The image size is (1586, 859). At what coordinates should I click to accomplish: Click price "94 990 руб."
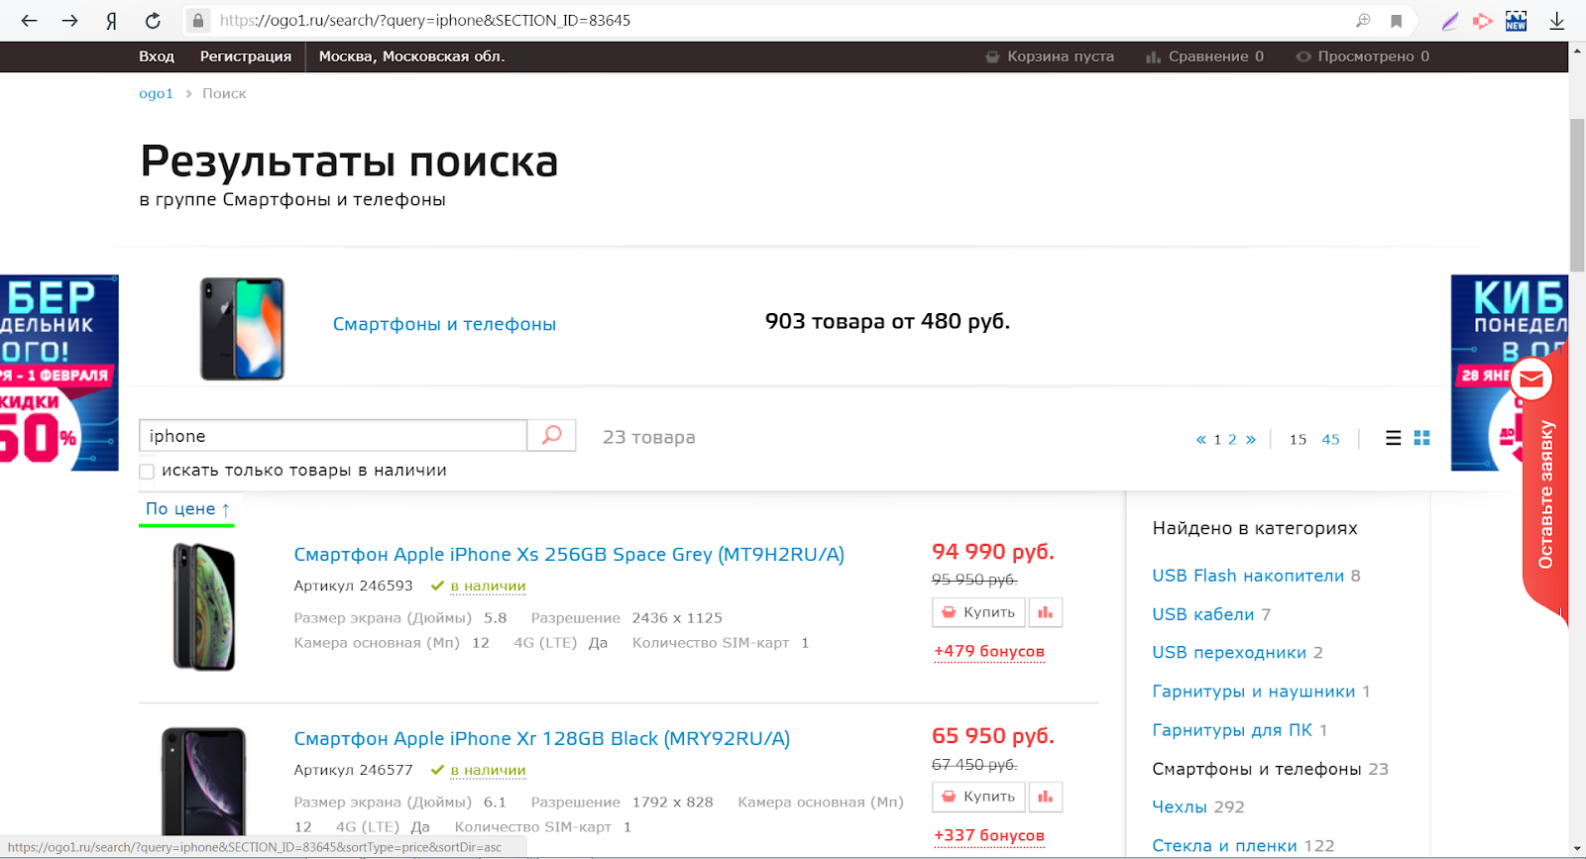pyautogui.click(x=993, y=552)
